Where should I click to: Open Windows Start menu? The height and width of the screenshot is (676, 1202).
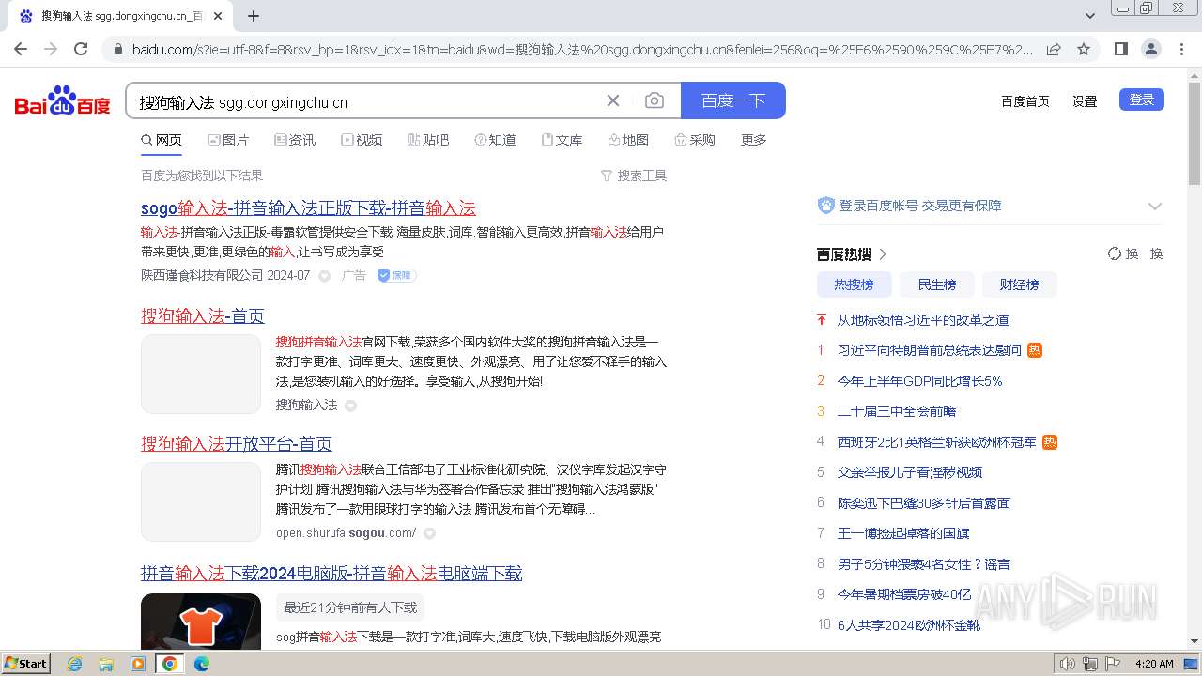click(x=25, y=664)
